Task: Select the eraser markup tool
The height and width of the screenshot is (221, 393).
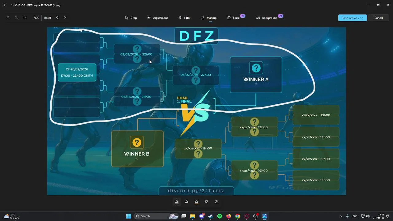Action: tap(206, 202)
